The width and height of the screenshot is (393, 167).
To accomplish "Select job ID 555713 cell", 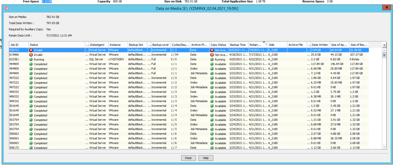I will click(19, 50).
